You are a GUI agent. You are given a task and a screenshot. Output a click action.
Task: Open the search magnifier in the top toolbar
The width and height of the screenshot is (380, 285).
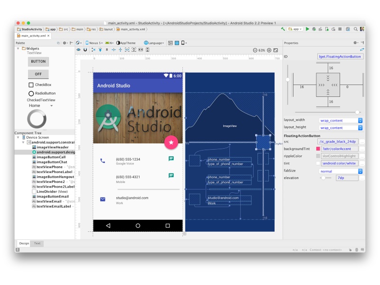355,29
